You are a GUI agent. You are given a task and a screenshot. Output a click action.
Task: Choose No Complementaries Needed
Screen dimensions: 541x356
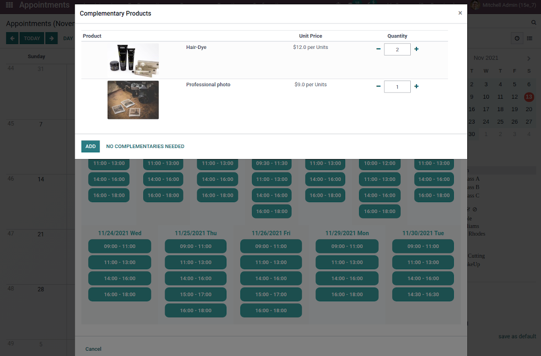click(x=145, y=147)
